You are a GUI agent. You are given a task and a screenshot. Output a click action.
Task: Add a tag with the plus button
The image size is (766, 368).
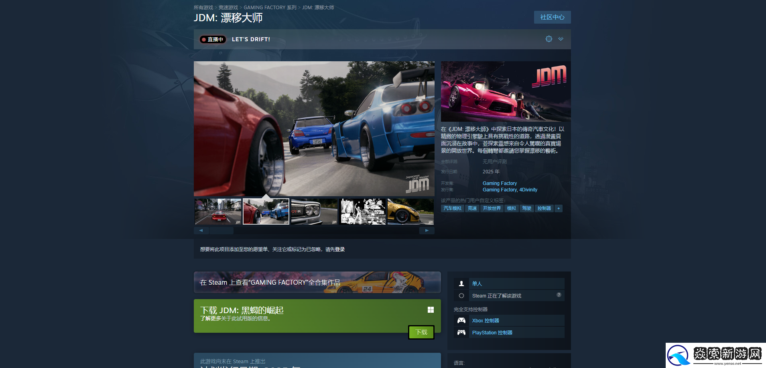pos(558,208)
